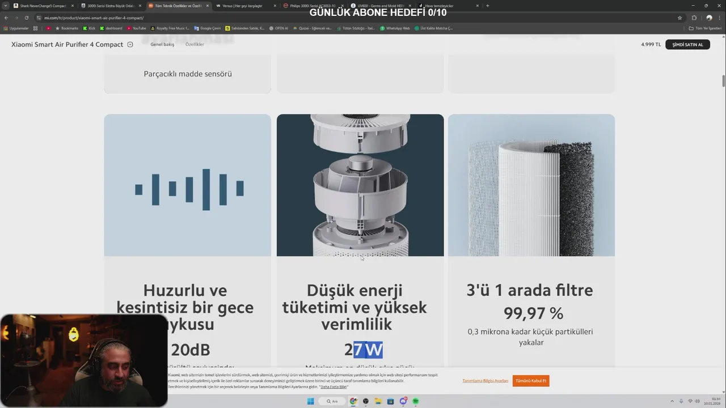Open Chrome from the taskbar
The height and width of the screenshot is (408, 726).
(x=353, y=401)
